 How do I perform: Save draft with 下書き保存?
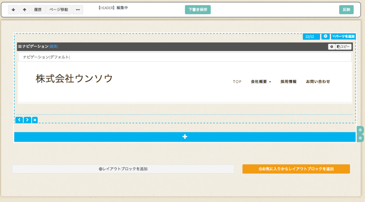pyautogui.click(x=198, y=10)
